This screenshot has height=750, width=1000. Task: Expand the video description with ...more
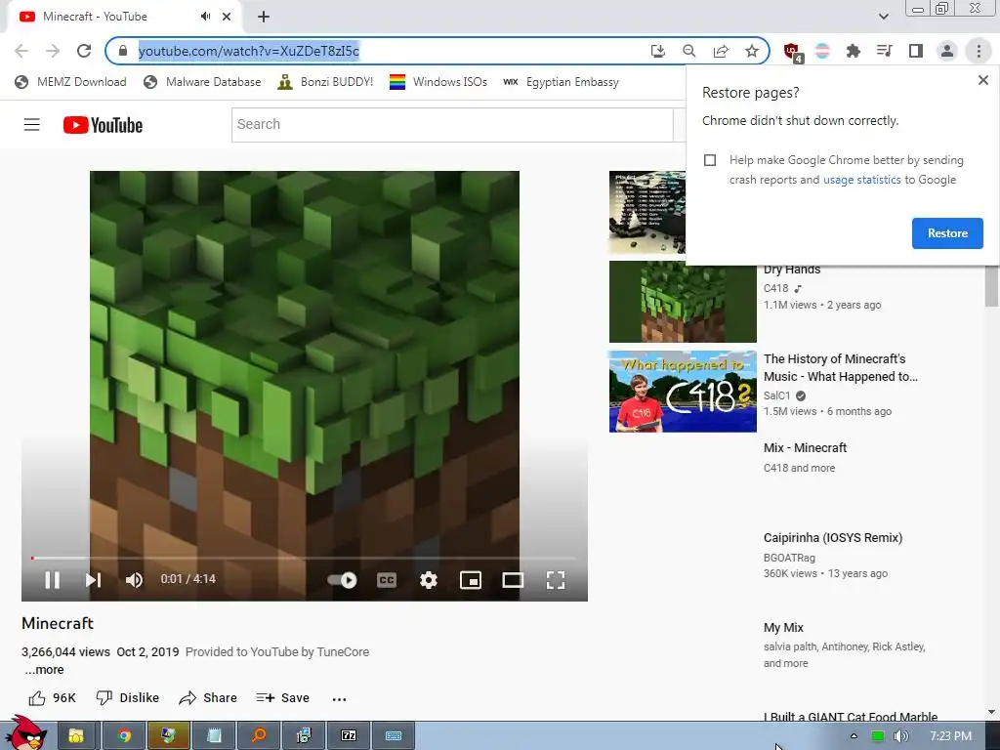[x=45, y=670]
